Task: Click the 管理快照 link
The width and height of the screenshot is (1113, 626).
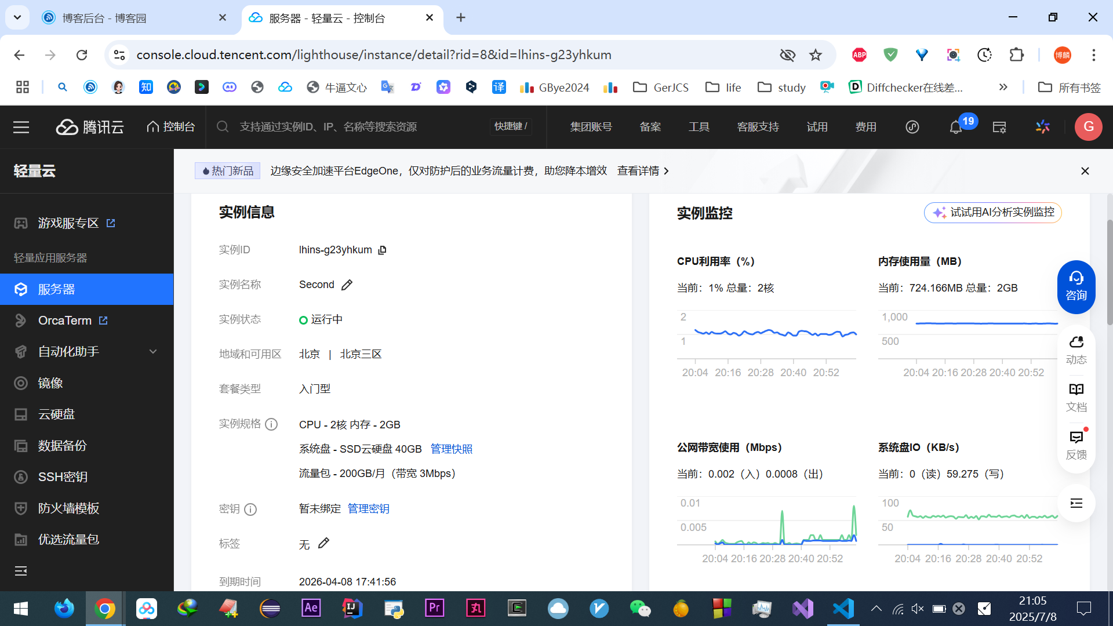Action: point(451,449)
